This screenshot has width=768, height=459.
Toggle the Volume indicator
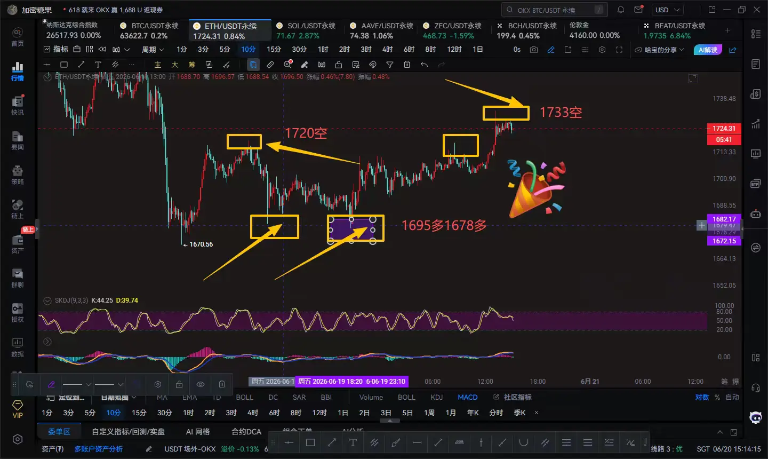[371, 397]
